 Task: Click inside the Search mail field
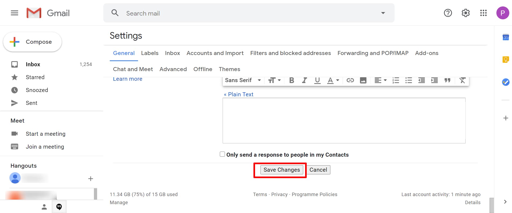pos(242,13)
